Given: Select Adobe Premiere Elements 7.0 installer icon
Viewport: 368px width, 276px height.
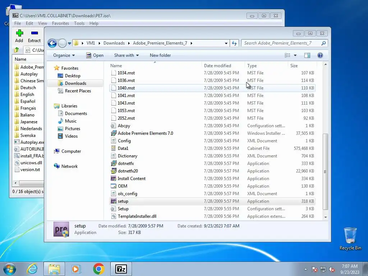Looking at the screenshot, I should coord(113,133).
